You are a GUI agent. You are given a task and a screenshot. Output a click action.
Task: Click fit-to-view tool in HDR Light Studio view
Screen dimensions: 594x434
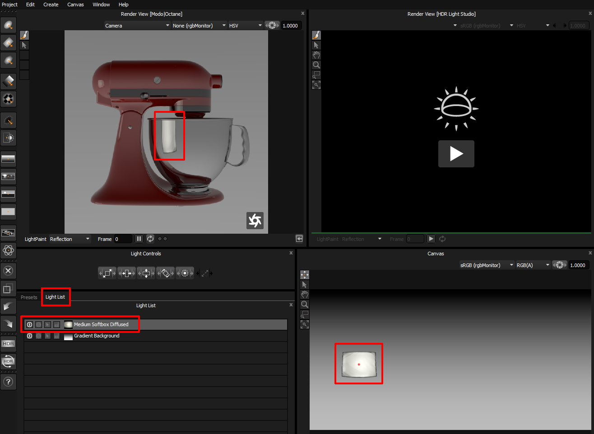click(x=316, y=85)
